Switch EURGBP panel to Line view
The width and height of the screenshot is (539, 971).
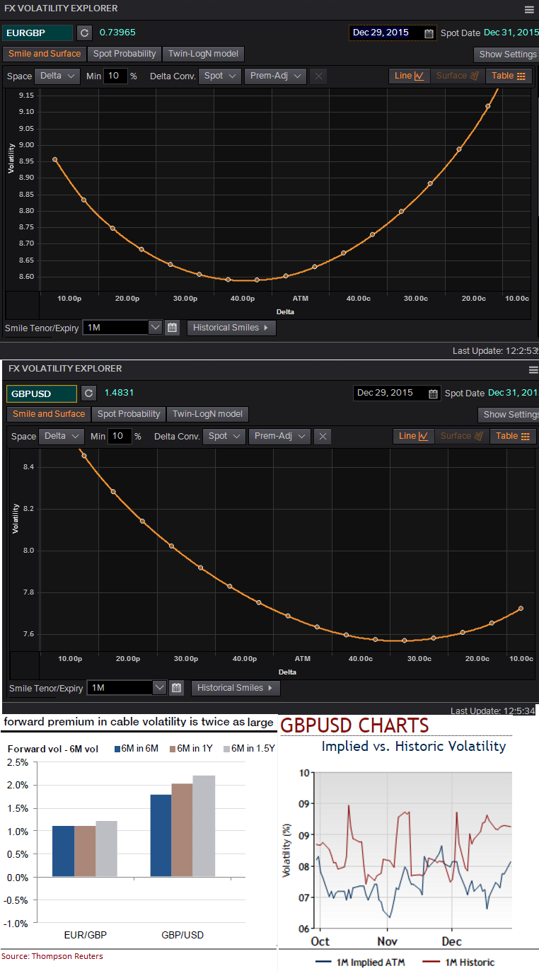tap(410, 76)
